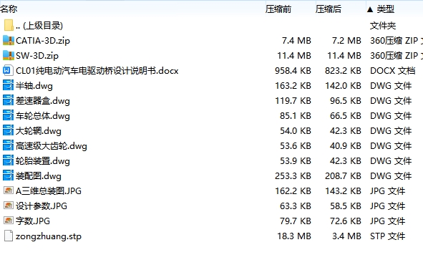Click the 文件夹 type of parent directory
423x270 pixels.
click(x=383, y=26)
